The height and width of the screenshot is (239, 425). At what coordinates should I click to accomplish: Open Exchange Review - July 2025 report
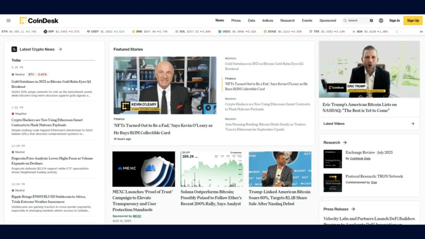[x=369, y=153]
